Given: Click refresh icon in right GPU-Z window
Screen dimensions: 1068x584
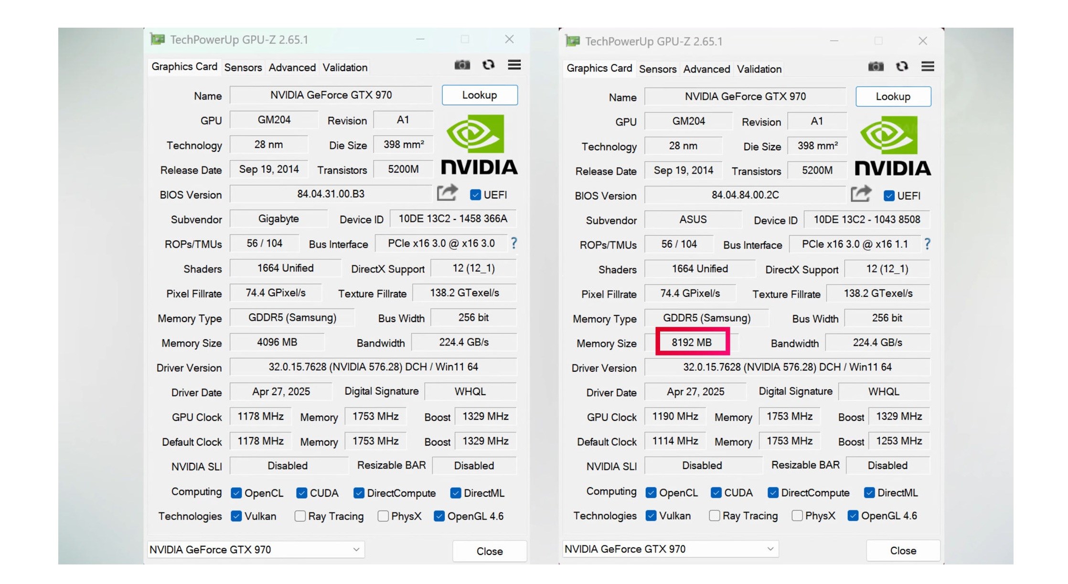Looking at the screenshot, I should (902, 66).
